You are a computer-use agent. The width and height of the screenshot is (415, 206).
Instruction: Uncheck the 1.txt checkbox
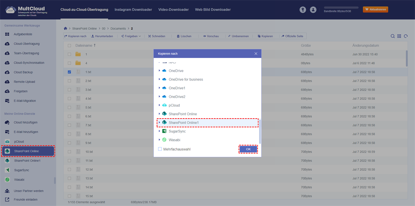(70, 72)
